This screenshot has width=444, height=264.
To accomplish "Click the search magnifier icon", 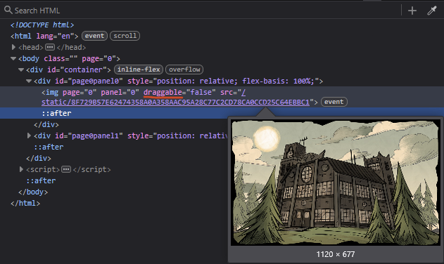I will pyautogui.click(x=8, y=10).
